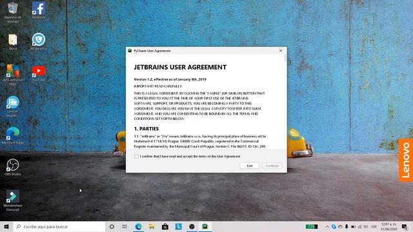The height and width of the screenshot is (232, 413).
Task: Click the greyed-out Continue button
Action: point(272,166)
